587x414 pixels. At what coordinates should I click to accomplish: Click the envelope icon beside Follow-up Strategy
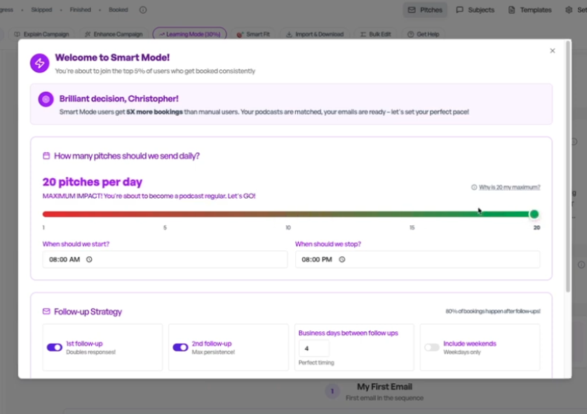click(x=46, y=312)
